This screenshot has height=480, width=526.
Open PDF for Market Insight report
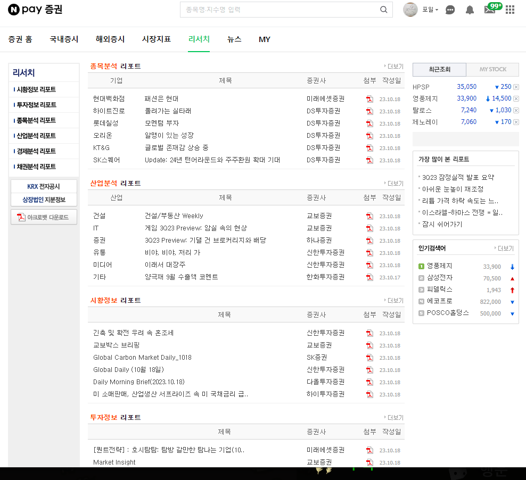coord(369,462)
